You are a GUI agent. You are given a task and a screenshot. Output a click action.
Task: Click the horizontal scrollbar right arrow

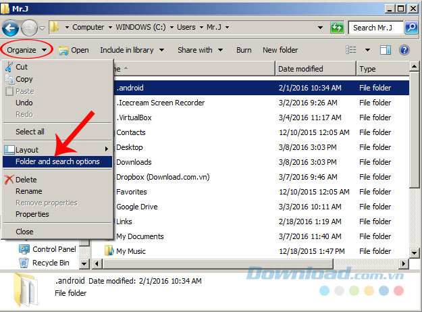point(403,263)
